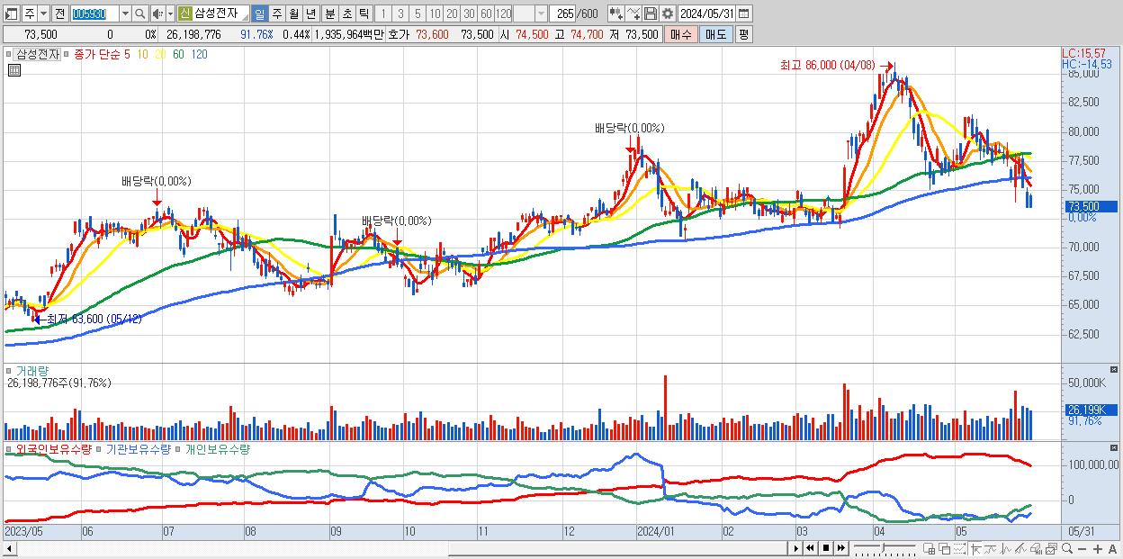Stop the chart replay
The image size is (1123, 559).
tap(826, 548)
